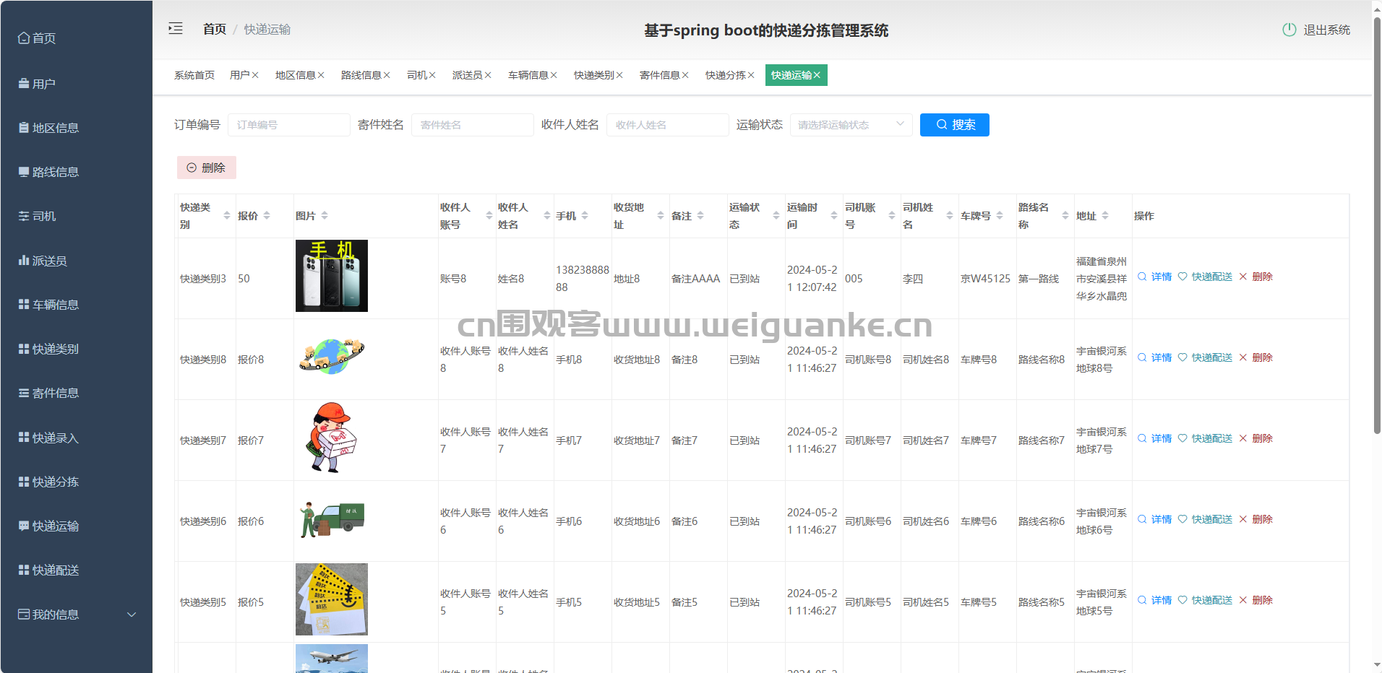The height and width of the screenshot is (673, 1382).
Task: Close the 用户 tab with its X icon
Action: (x=256, y=75)
